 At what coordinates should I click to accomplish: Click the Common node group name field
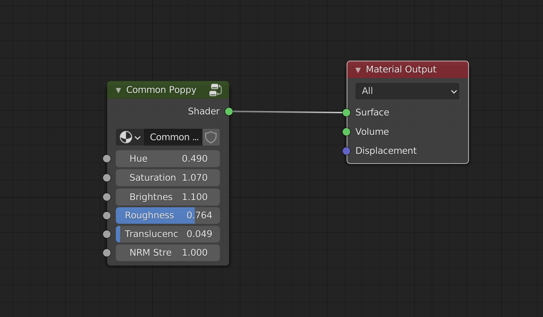(x=173, y=137)
